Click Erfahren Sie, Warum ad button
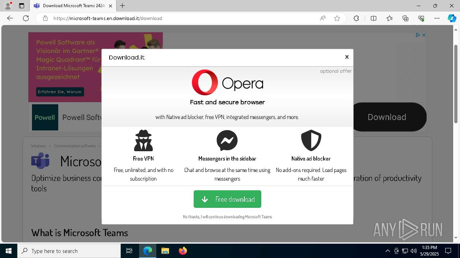The height and width of the screenshot is (258, 460). pyautogui.click(x=60, y=92)
